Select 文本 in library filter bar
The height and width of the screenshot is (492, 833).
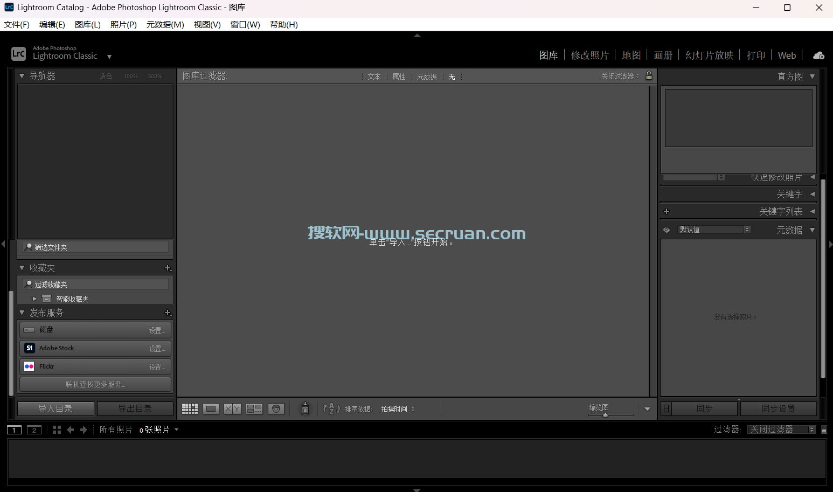coord(374,77)
